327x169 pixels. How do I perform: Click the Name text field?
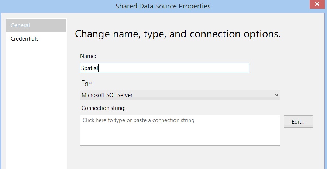click(164, 68)
